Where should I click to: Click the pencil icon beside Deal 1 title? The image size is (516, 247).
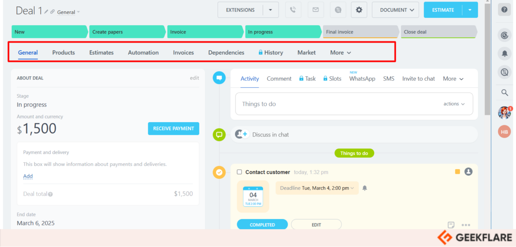click(x=46, y=12)
